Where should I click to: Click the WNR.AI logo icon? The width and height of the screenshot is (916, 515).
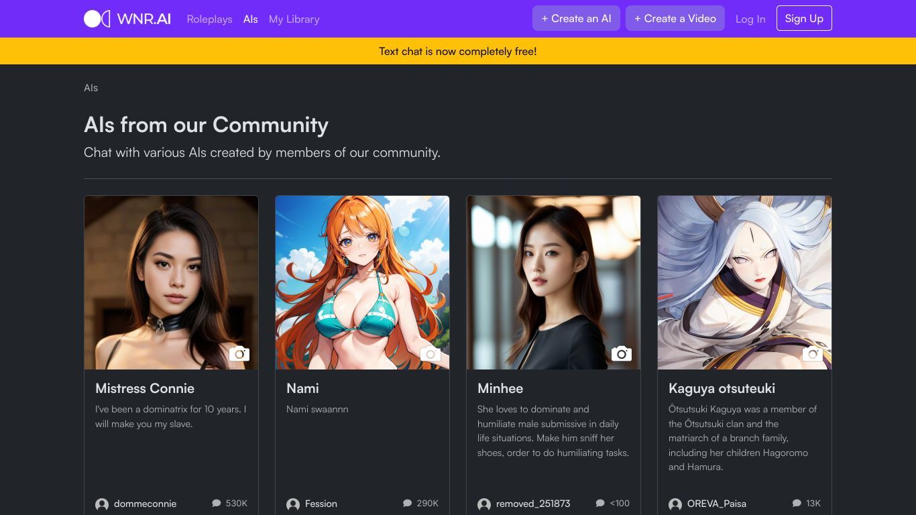click(97, 19)
